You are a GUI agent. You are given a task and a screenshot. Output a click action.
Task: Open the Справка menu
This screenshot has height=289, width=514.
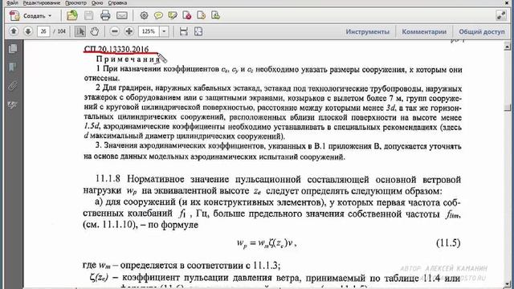(x=117, y=2)
